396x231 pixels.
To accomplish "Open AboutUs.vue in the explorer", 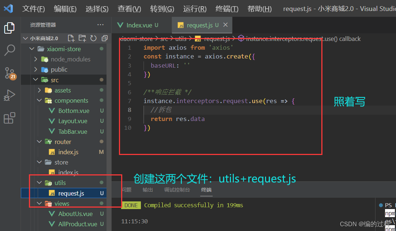I will click(x=64, y=214).
